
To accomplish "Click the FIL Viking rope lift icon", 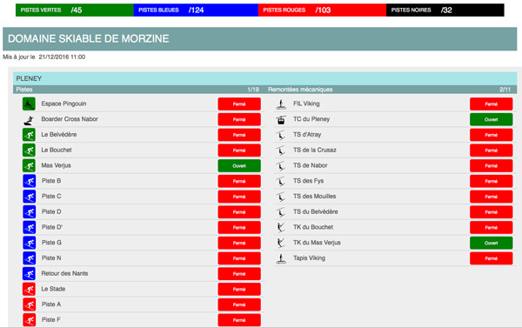I will coord(281,104).
